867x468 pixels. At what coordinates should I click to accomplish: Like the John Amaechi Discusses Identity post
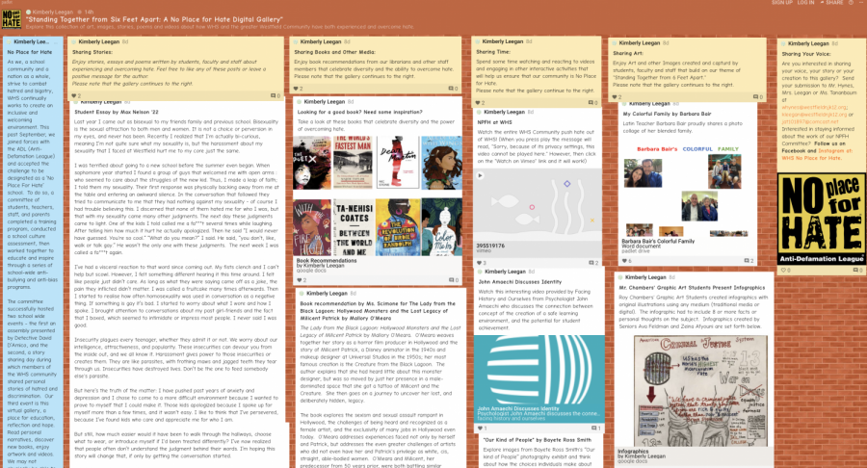pyautogui.click(x=483, y=429)
